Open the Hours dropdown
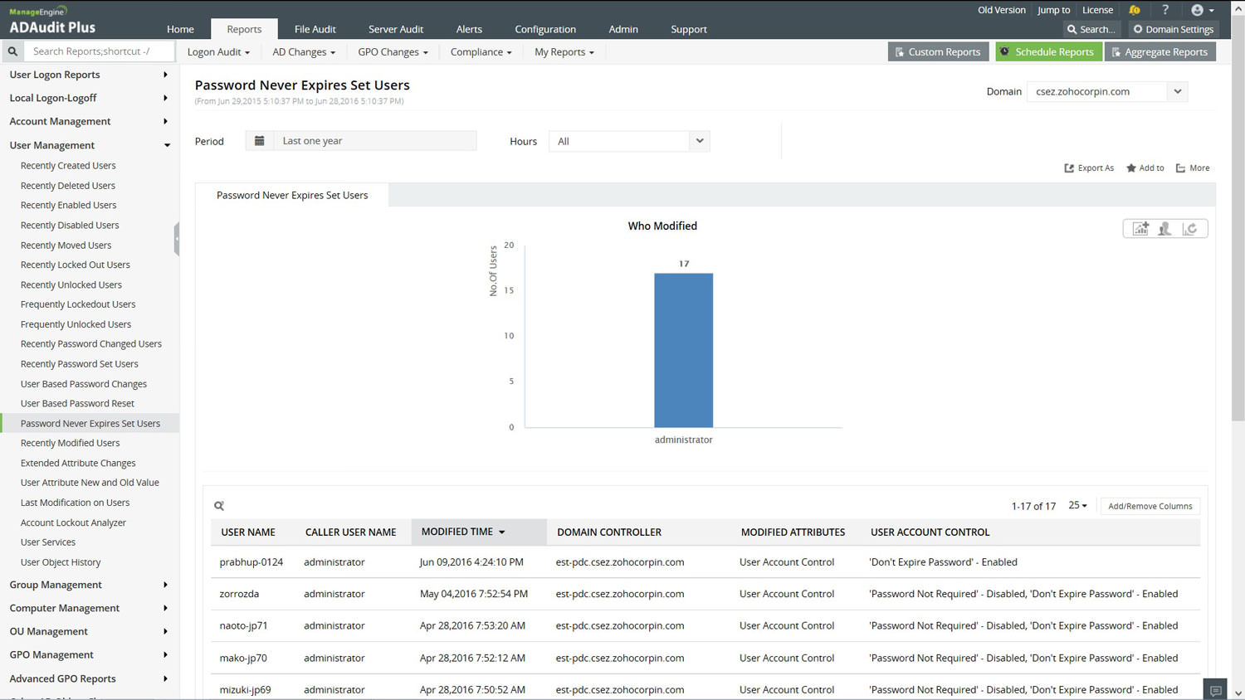1245x700 pixels. [699, 141]
